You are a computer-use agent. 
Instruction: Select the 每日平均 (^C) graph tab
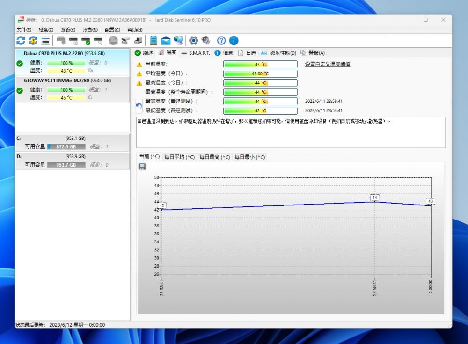179,157
